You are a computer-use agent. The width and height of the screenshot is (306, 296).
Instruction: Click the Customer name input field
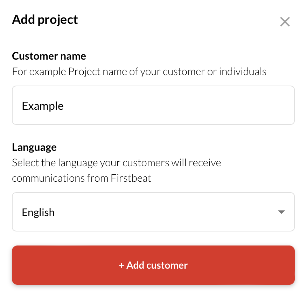coord(153,106)
